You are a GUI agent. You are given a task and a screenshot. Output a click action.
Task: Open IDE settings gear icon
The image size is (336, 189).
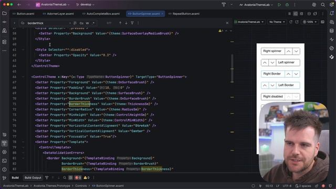point(331,5)
